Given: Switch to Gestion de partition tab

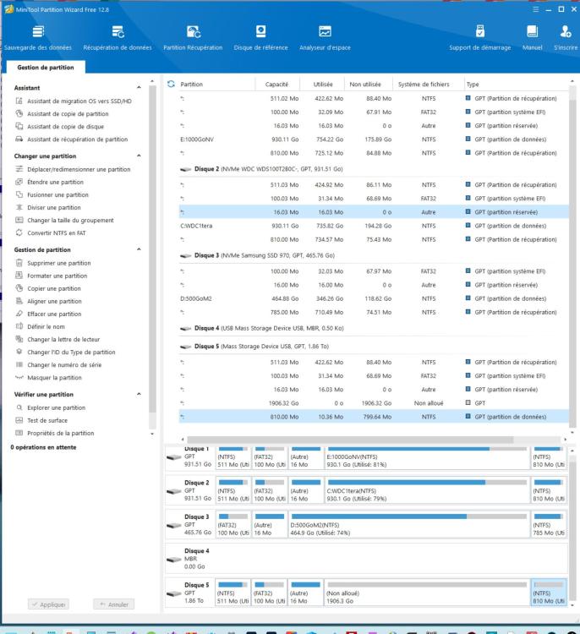Looking at the screenshot, I should (x=41, y=67).
